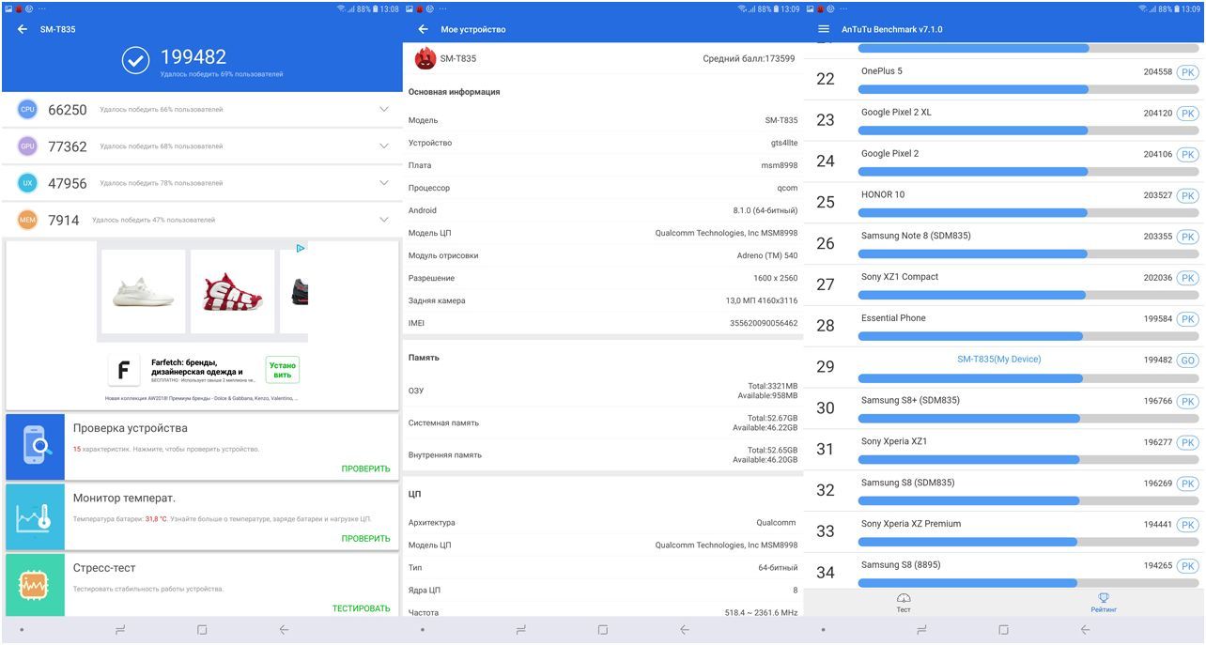Expand the GPU score details chevron

pyautogui.click(x=383, y=146)
